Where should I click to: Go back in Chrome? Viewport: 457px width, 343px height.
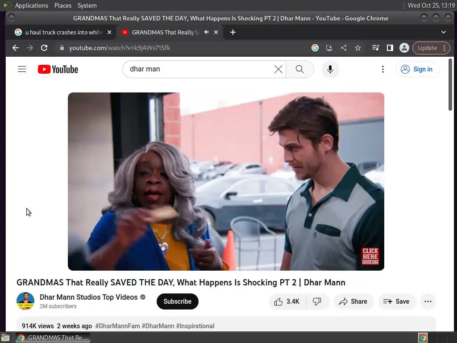(x=16, y=48)
